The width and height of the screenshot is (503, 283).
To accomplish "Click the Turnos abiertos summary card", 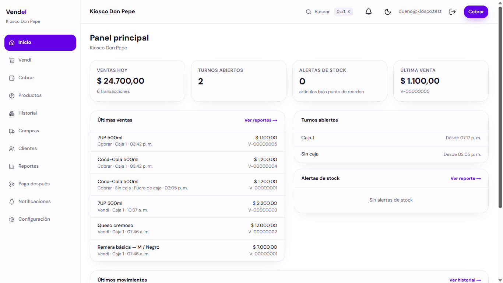I will coord(239,81).
